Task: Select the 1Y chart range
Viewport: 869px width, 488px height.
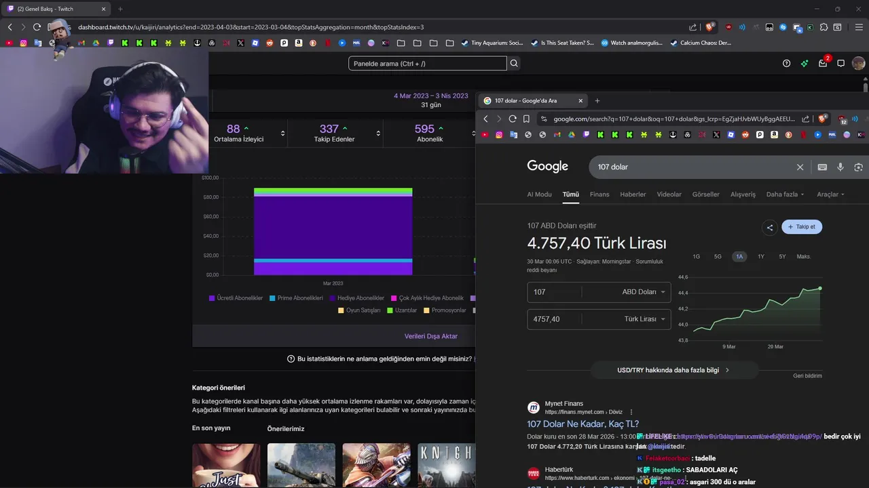Action: pos(761,257)
